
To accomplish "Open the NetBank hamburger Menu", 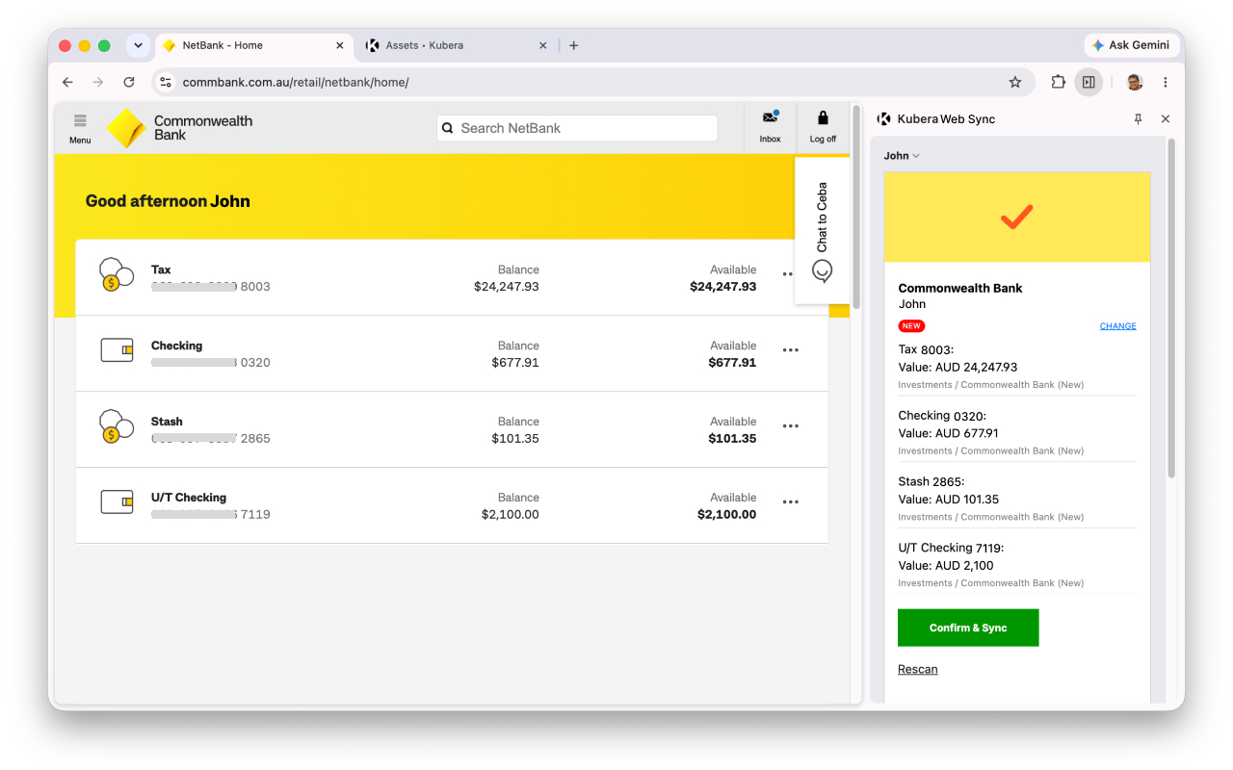I will 80,128.
